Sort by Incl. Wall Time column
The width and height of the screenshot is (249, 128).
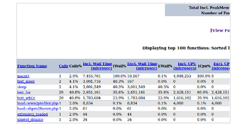(98, 66)
